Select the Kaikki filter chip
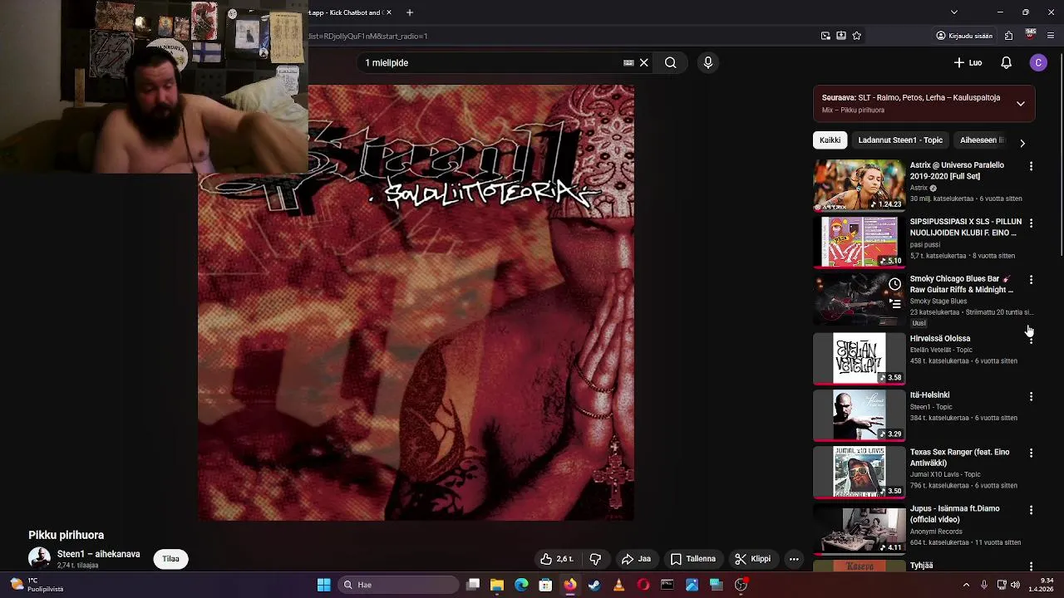Screen dimensions: 1064x598 (x=830, y=140)
